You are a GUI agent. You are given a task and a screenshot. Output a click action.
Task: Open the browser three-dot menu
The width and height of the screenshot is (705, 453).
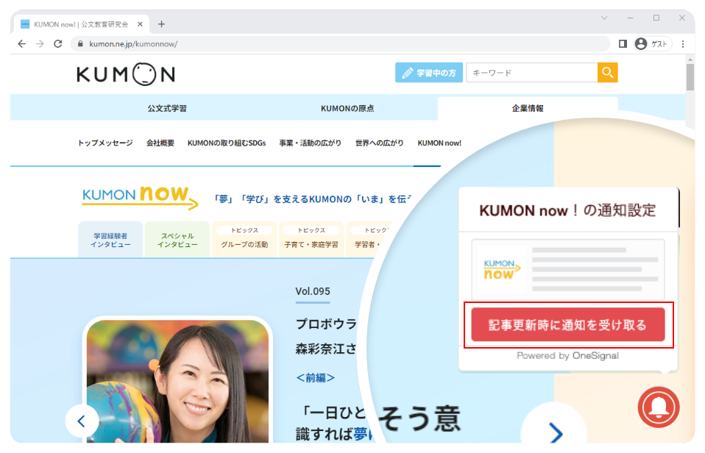pos(682,43)
